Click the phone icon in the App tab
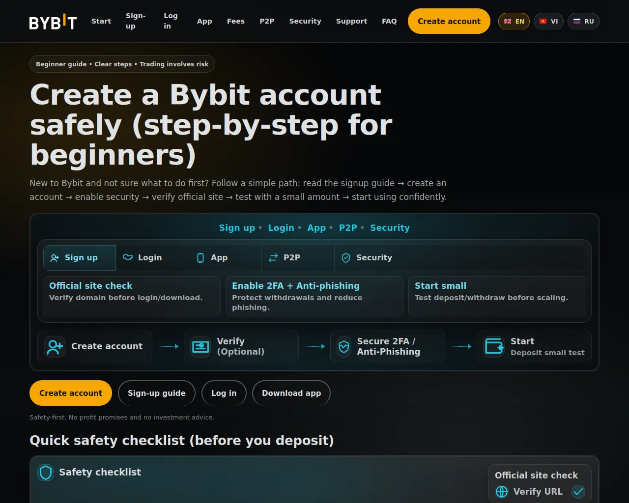This screenshot has width=629, height=503. 200,258
